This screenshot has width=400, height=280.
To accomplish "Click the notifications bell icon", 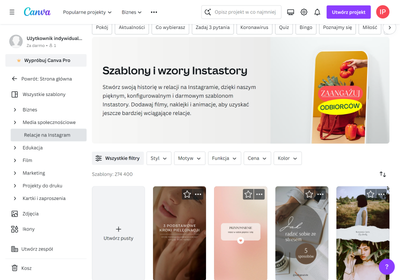I will pyautogui.click(x=317, y=12).
